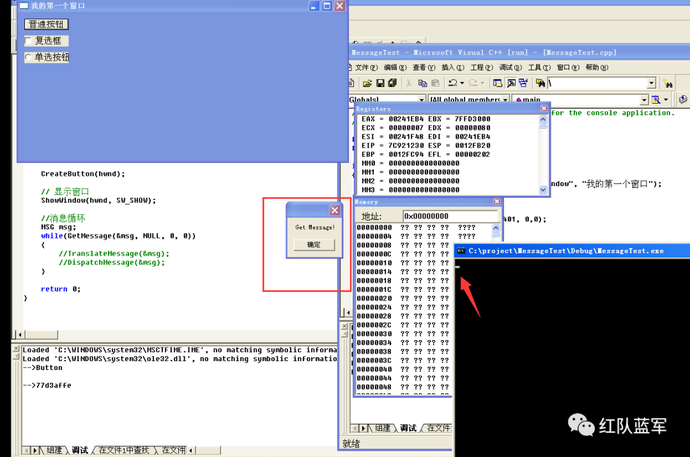Expand the Find combo box dropdown
The width and height of the screenshot is (690, 457).
(x=651, y=83)
